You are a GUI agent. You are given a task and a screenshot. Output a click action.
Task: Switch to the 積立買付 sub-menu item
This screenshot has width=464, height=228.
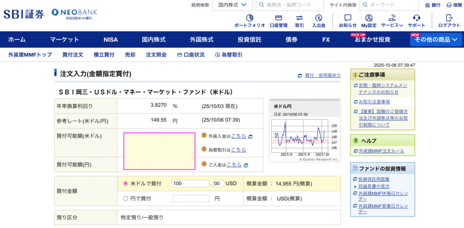[104, 55]
